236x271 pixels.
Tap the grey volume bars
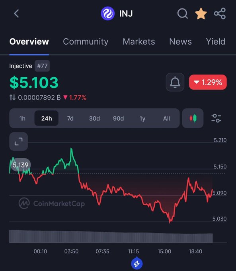click(x=111, y=236)
